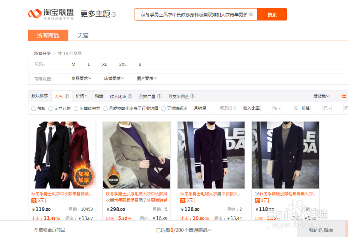Open info icon next to 月支出佣金
This screenshot has width=348, height=237.
pyautogui.click(x=192, y=96)
